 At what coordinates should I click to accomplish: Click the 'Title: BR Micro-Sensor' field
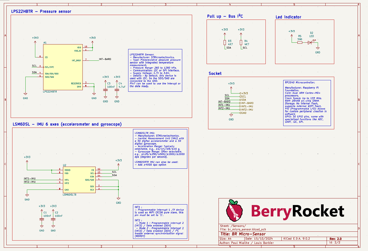tap(243, 234)
